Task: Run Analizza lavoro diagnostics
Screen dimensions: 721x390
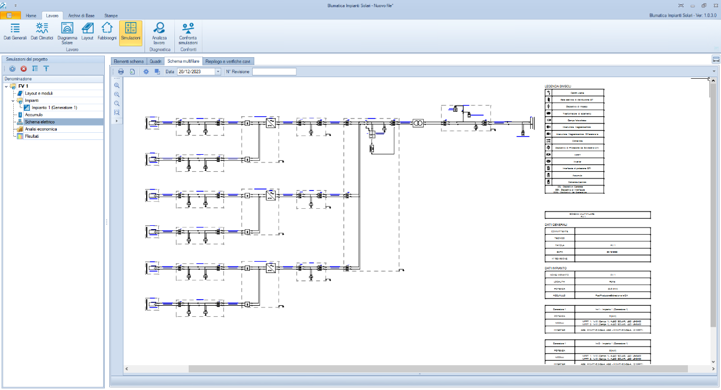Action: point(159,32)
